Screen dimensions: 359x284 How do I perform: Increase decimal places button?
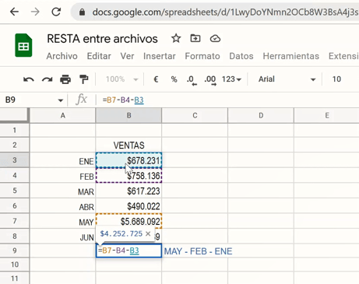pyautogui.click(x=209, y=80)
